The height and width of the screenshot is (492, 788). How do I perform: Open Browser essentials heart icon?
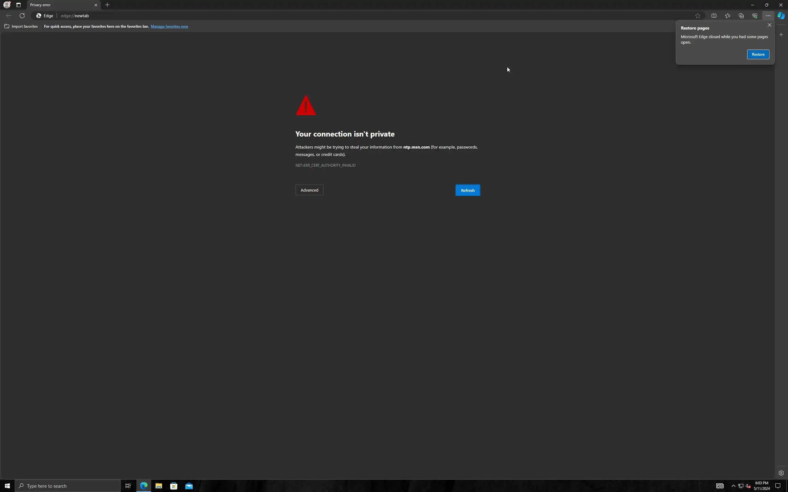(x=754, y=16)
